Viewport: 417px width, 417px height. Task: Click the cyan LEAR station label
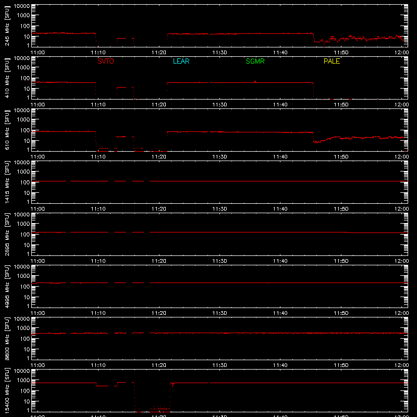181,61
